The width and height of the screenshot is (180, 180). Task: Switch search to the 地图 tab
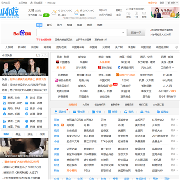coord(90,25)
